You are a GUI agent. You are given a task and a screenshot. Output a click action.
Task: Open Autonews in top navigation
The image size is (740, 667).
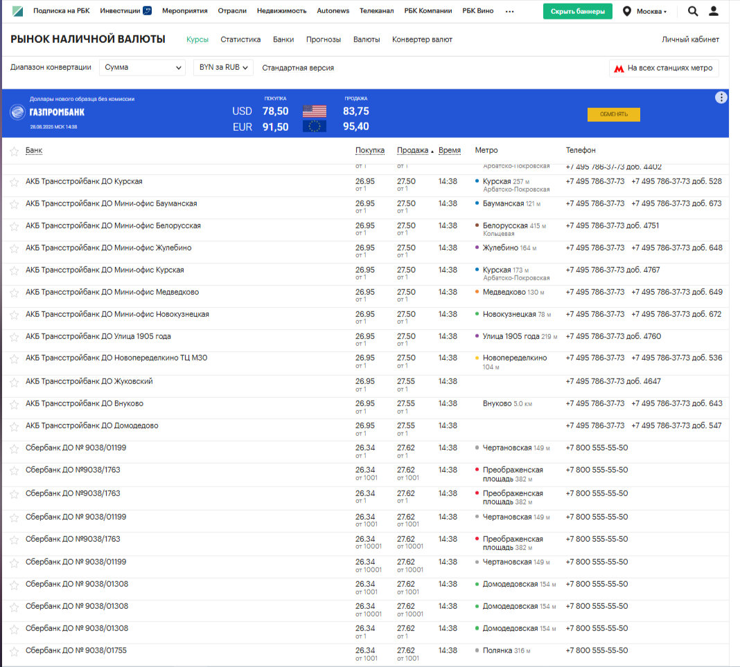pos(333,11)
